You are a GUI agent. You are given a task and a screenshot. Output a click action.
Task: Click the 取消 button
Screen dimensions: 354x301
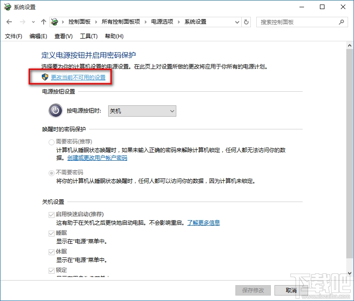point(291,290)
